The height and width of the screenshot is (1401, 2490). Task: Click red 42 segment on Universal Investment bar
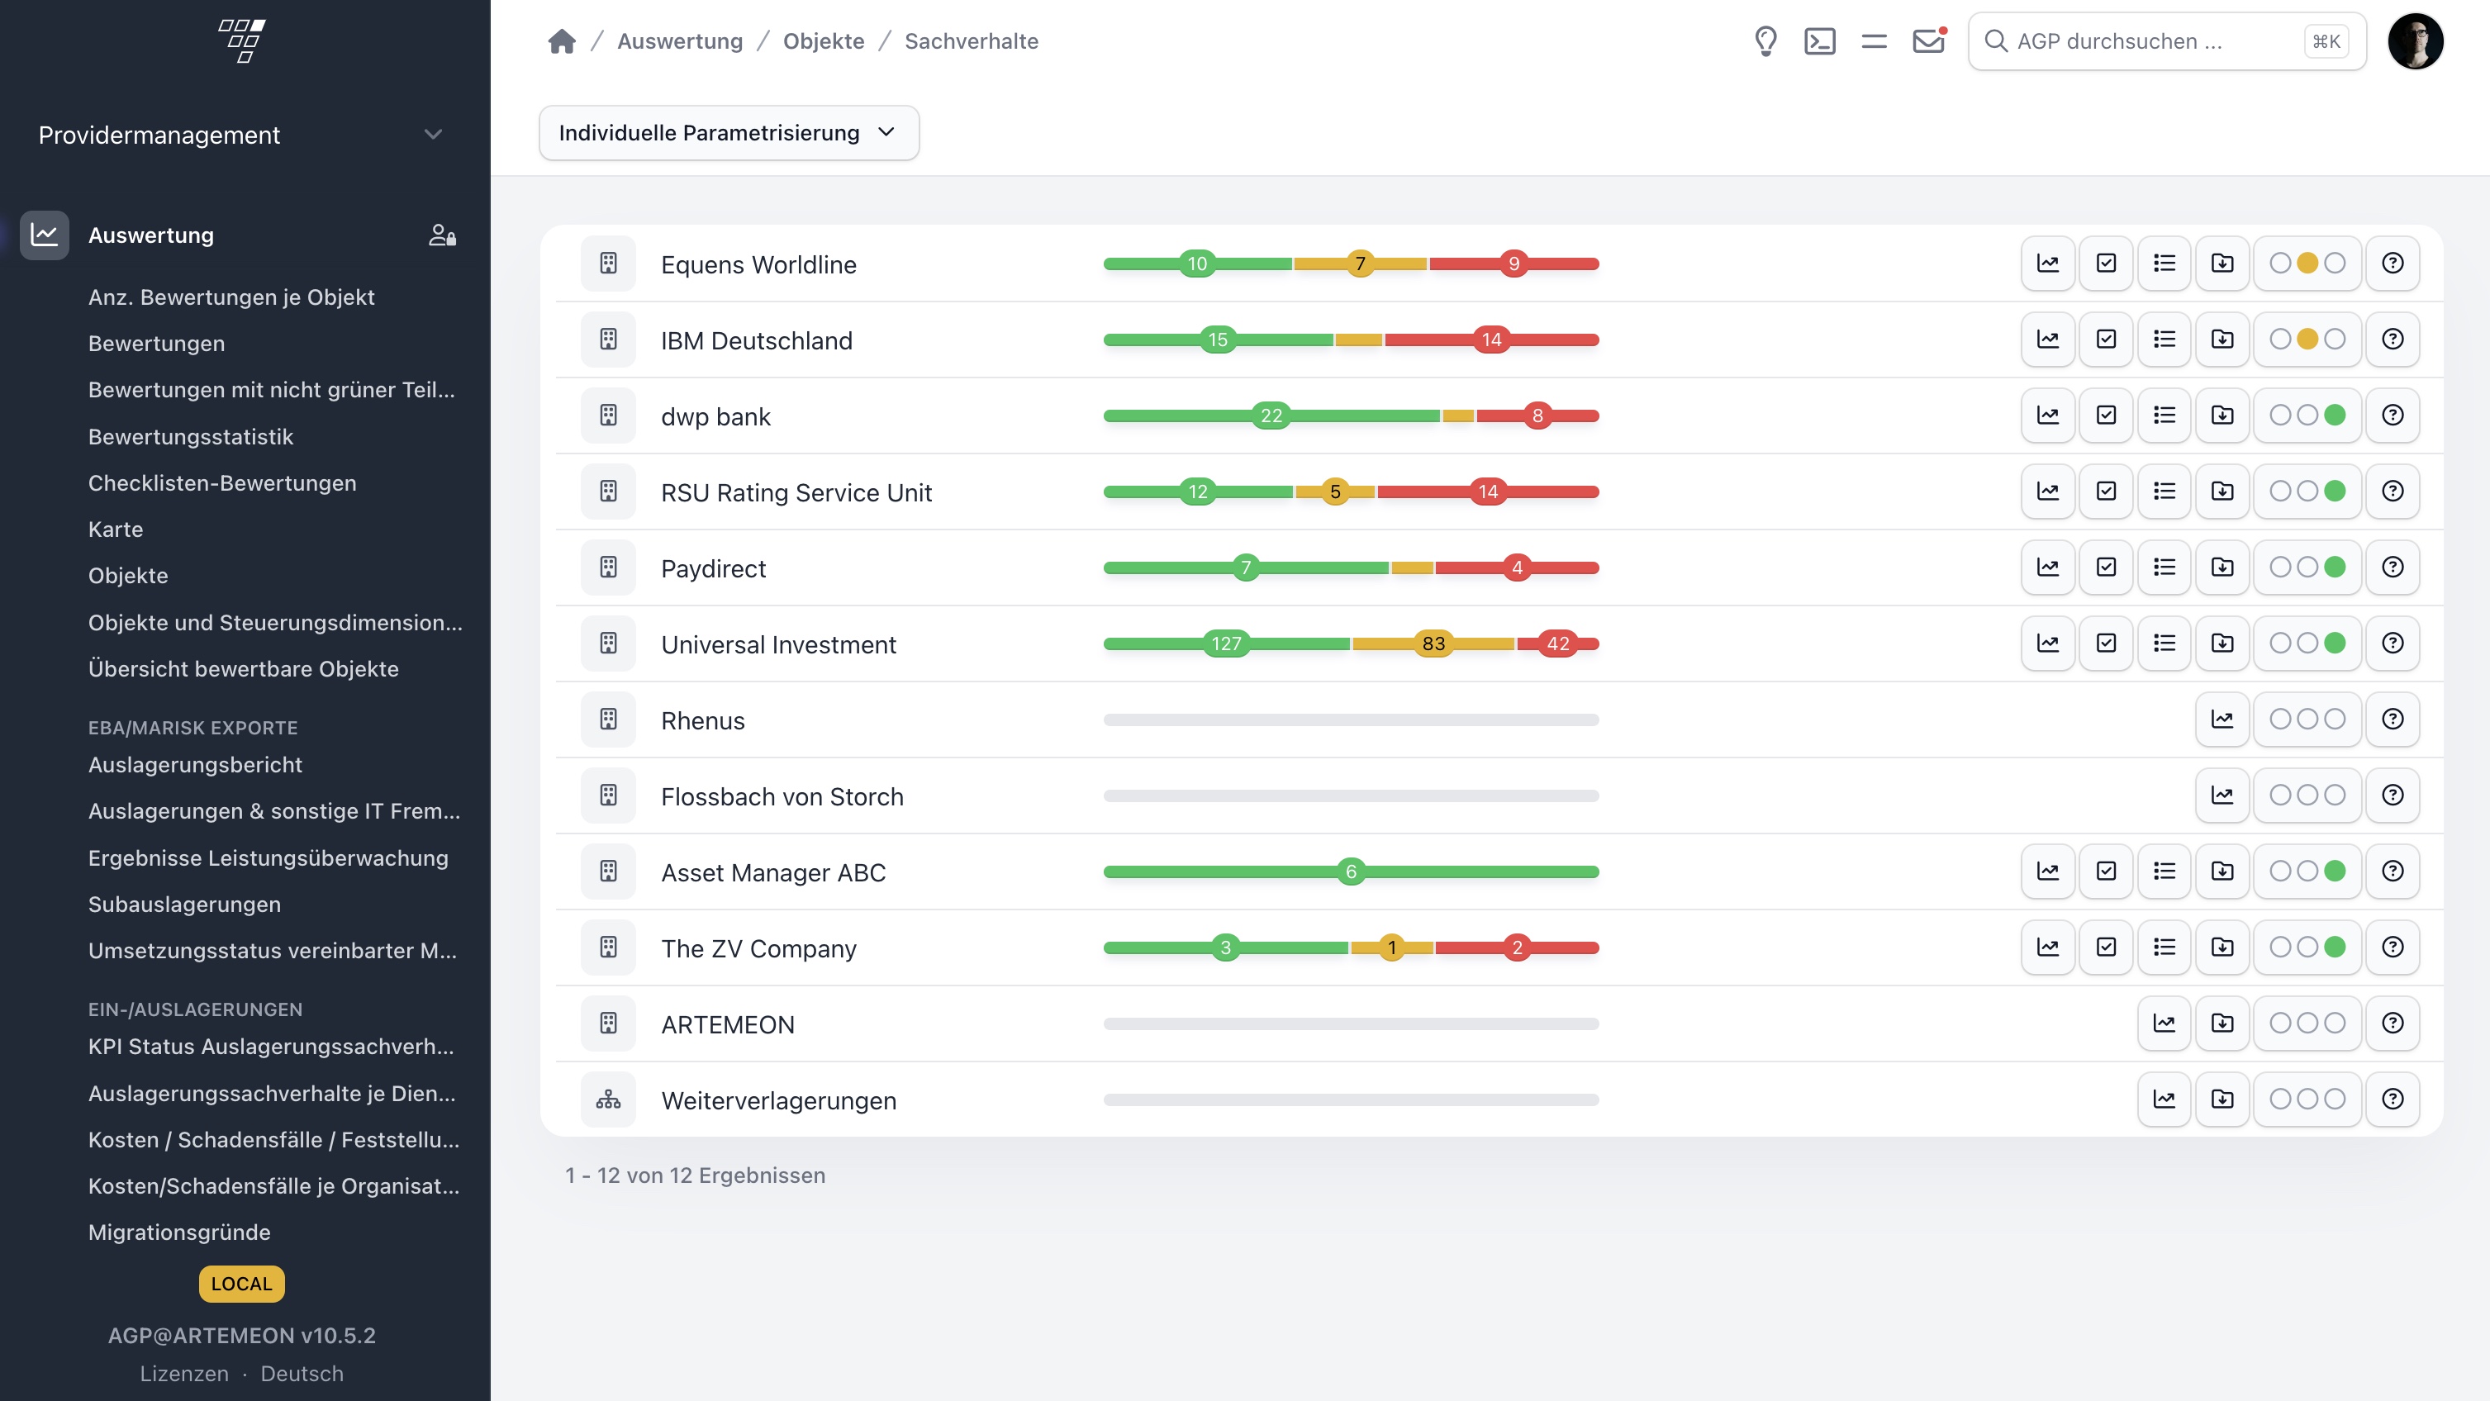coord(1557,644)
